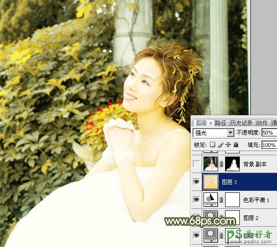Image resolution: width=277 pixels, height=247 pixels.
Task: Click the 填充 fill value field
Action: pyautogui.click(x=269, y=145)
